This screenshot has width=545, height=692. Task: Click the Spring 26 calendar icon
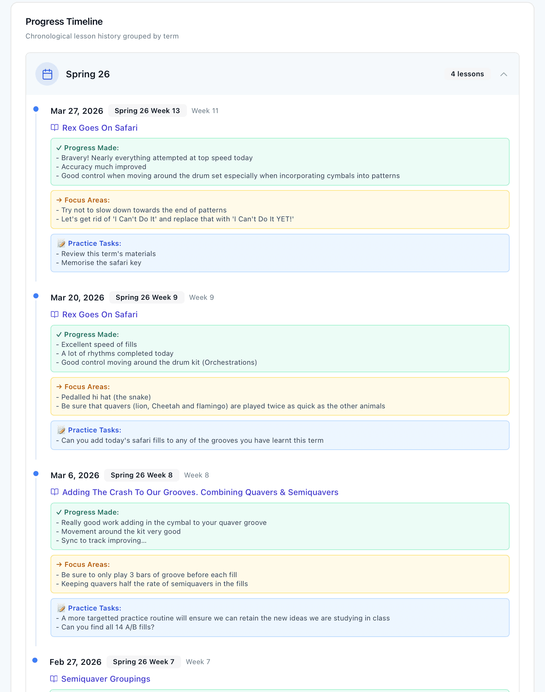click(47, 74)
